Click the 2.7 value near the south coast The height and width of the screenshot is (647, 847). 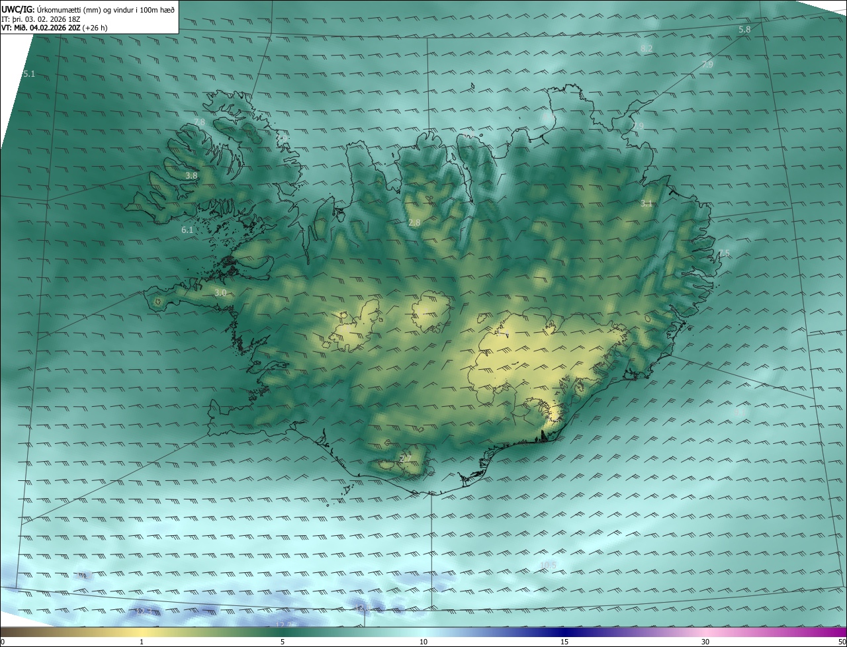(406, 458)
